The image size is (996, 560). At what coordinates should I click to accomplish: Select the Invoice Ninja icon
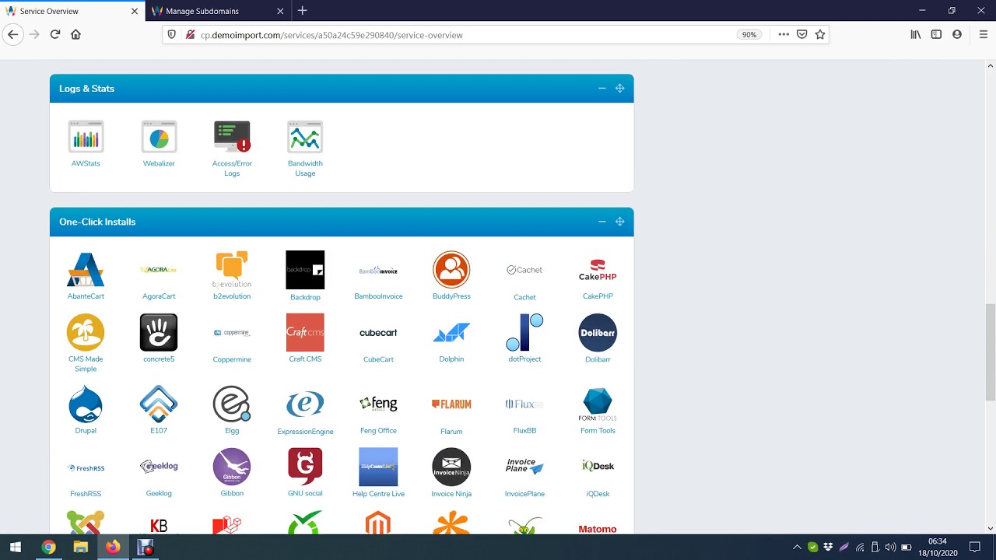pyautogui.click(x=451, y=467)
